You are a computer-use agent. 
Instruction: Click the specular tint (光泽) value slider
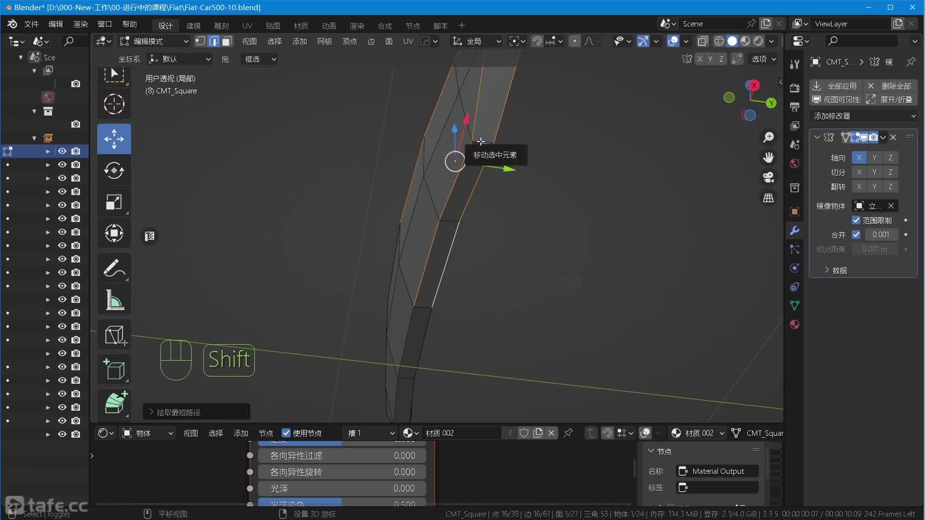pyautogui.click(x=342, y=489)
